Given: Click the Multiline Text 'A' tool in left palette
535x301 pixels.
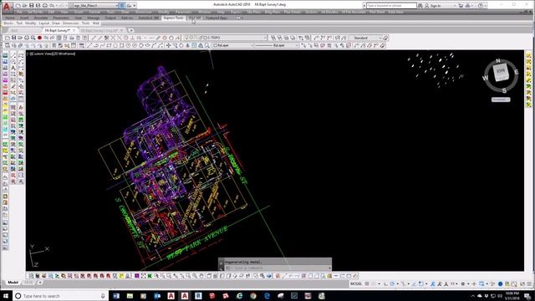Looking at the screenshot, I should 13,68.
